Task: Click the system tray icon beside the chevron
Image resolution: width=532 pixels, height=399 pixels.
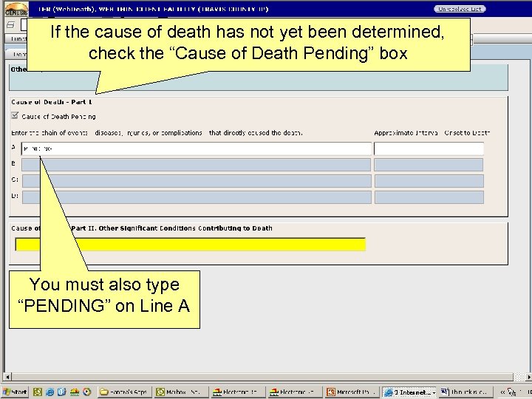Action: pos(511,392)
